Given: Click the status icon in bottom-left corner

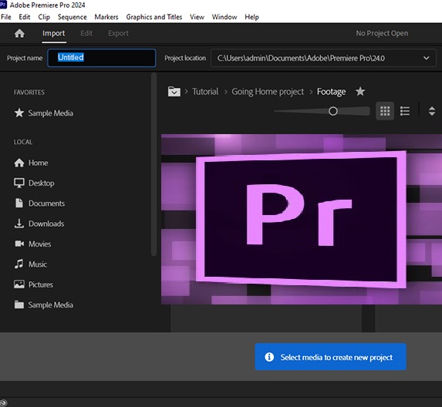Looking at the screenshot, I should tap(4, 403).
